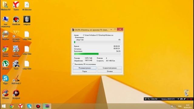The height and width of the screenshot is (109, 194).
Task: Click the current-file progress bar under setup-1.bin
Action: click(x=97, y=42)
